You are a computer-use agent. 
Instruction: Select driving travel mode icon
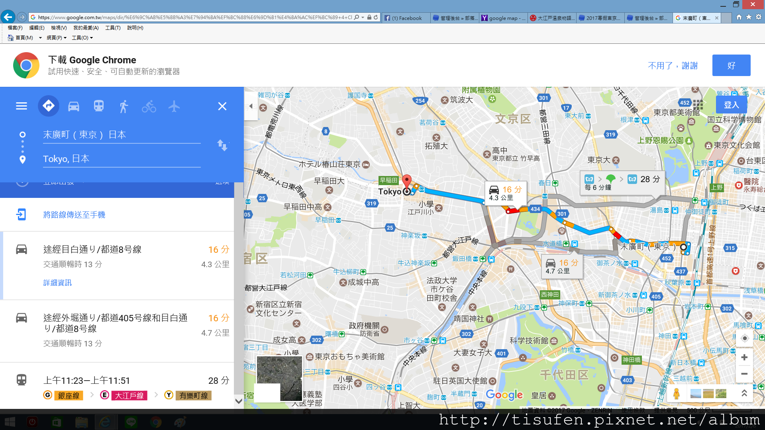point(74,106)
